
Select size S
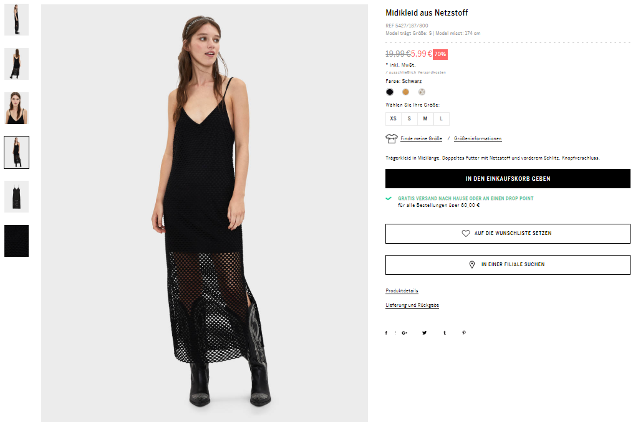pyautogui.click(x=409, y=118)
